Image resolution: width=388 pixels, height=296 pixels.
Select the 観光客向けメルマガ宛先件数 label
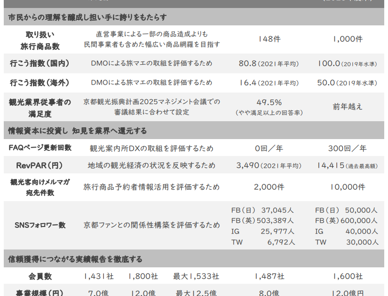click(x=40, y=187)
